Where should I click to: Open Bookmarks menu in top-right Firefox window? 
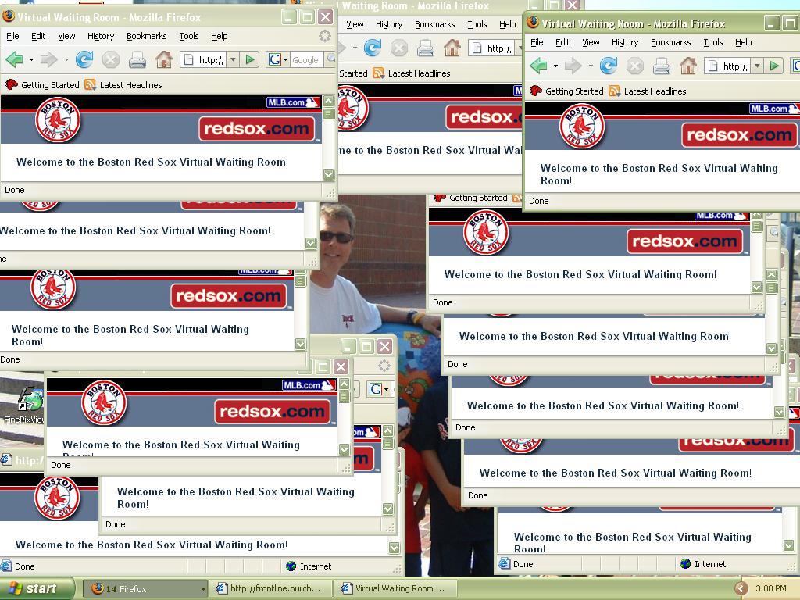coord(671,42)
